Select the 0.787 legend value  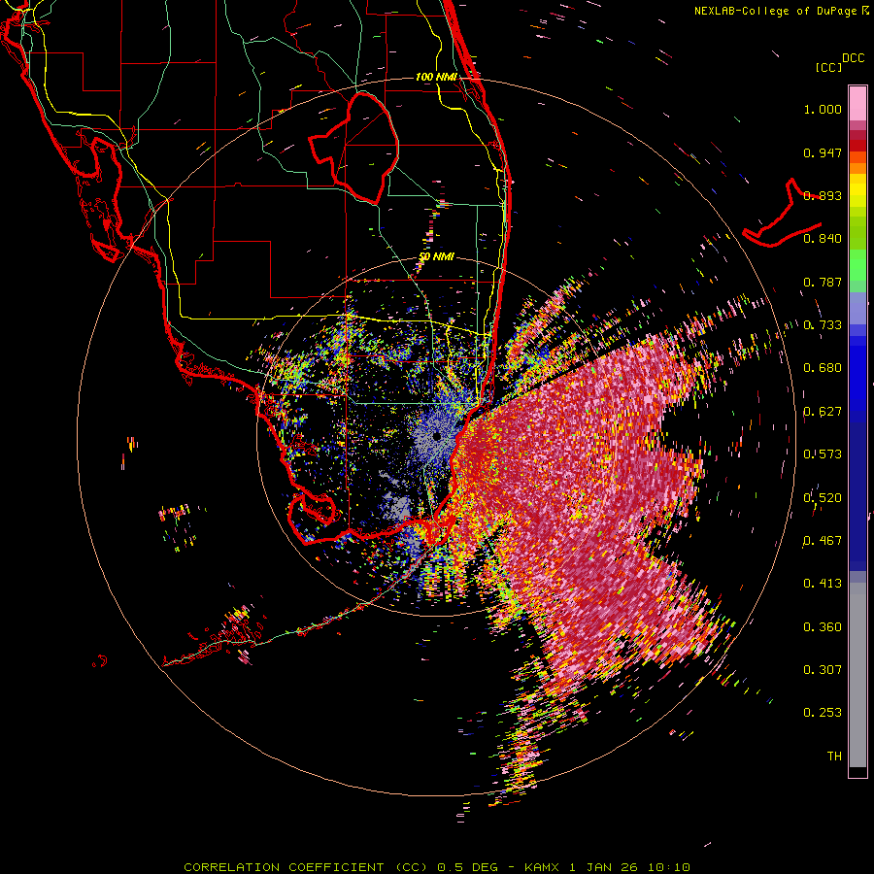823,282
